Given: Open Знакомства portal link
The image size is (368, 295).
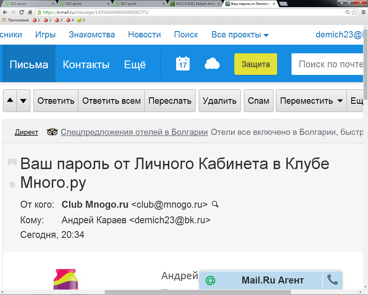Looking at the screenshot, I should [92, 35].
